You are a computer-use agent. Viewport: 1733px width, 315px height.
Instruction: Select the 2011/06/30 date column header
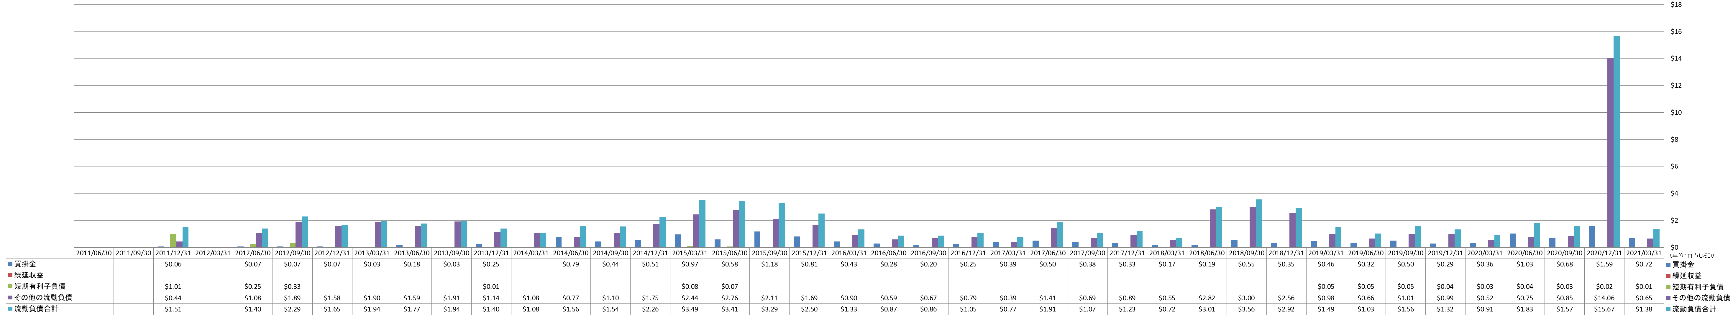click(93, 253)
